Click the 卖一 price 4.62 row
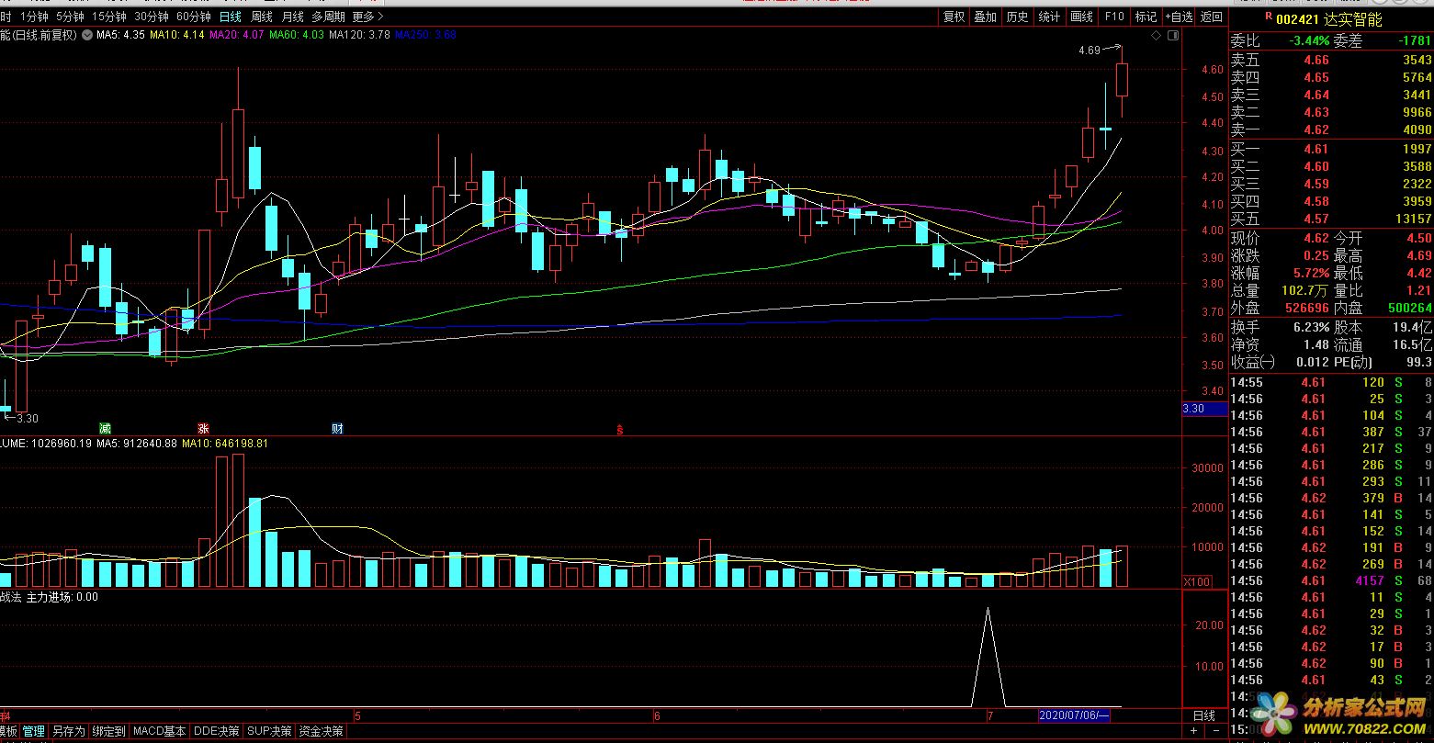1434x743 pixels. (1331, 130)
